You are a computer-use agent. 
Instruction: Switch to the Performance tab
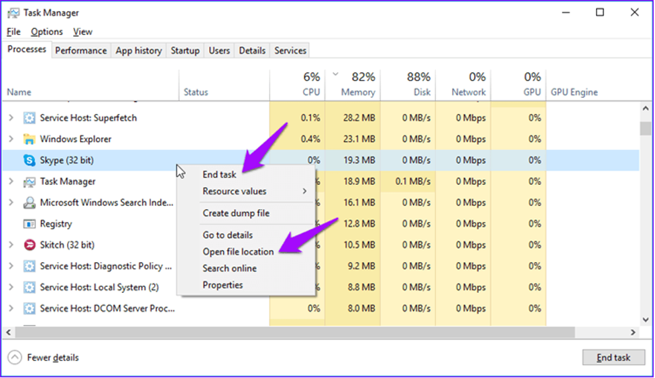[81, 50]
